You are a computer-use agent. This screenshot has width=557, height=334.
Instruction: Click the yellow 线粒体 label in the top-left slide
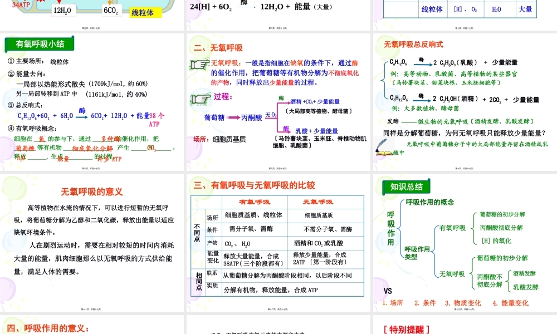[145, 13]
